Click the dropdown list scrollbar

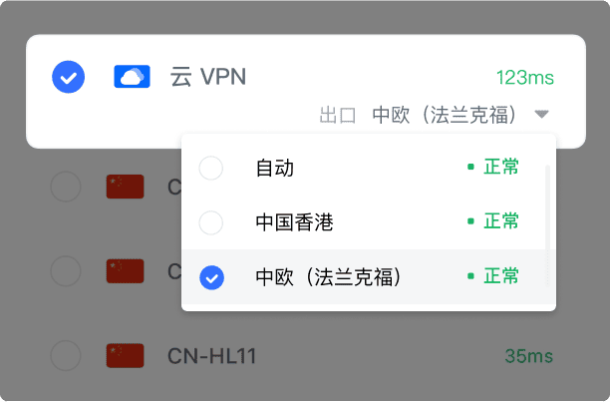548,208
